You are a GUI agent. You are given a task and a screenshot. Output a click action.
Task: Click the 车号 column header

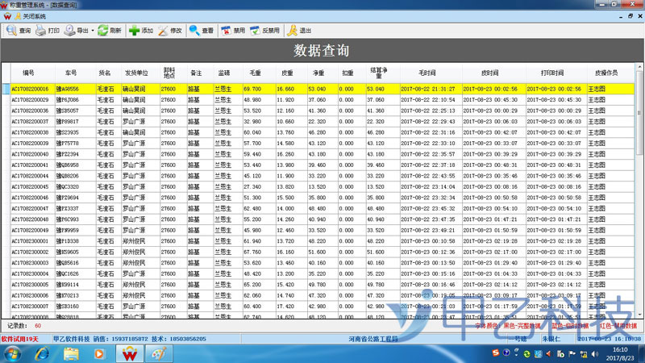pos(72,72)
